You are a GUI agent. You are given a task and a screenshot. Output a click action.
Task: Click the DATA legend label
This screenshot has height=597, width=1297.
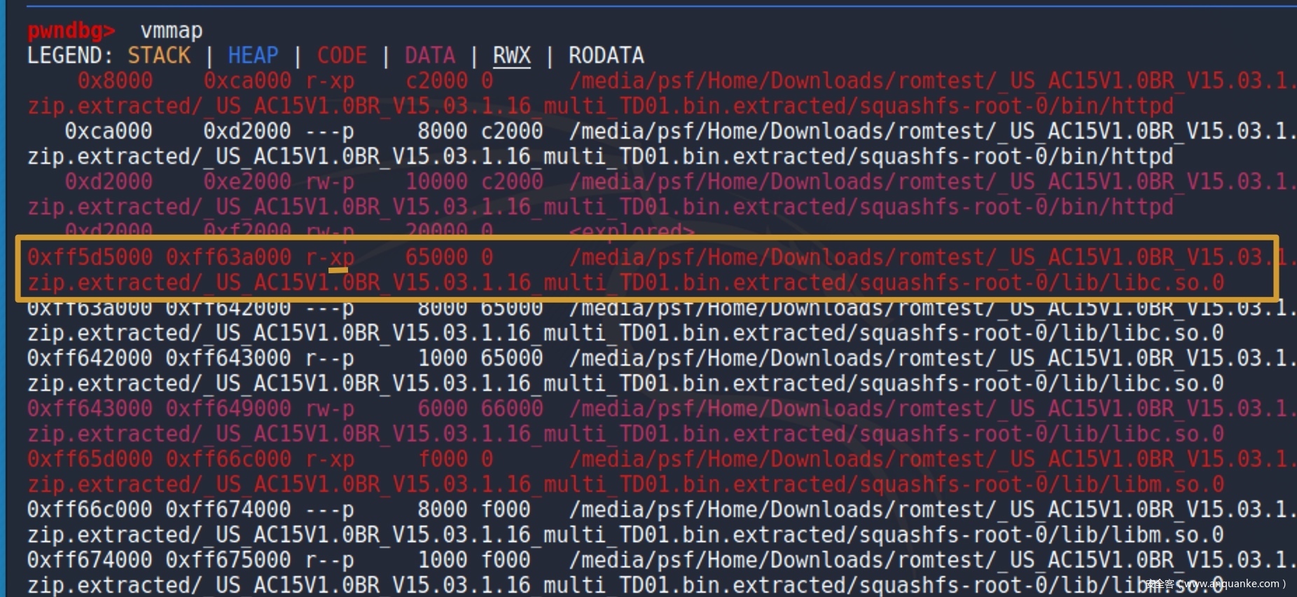point(429,56)
